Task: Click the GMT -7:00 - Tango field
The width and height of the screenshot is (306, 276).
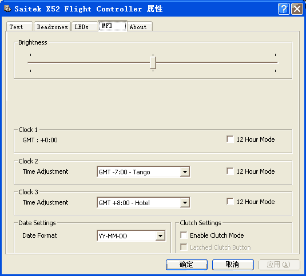Action: [x=144, y=172]
